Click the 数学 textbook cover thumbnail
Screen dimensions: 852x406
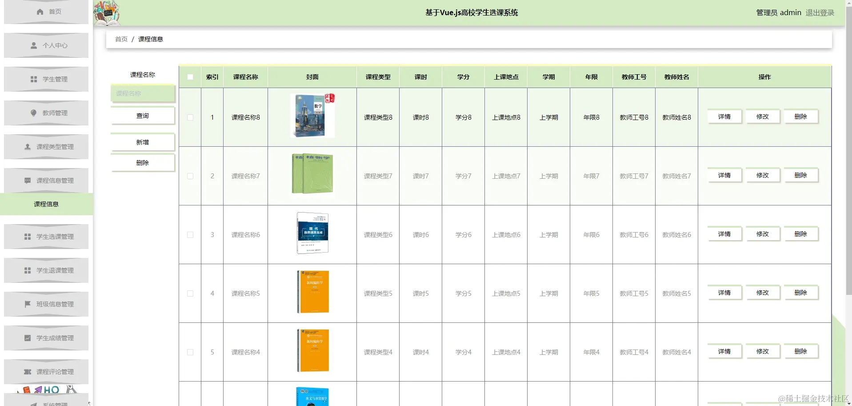tap(312, 116)
